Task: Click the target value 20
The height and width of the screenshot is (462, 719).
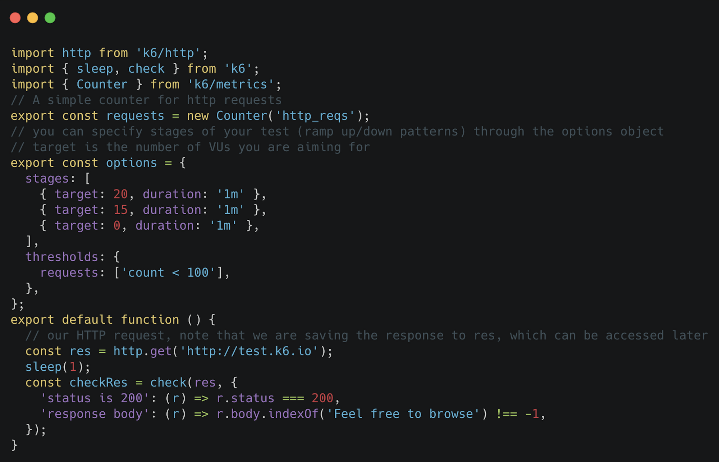Action: (x=120, y=195)
